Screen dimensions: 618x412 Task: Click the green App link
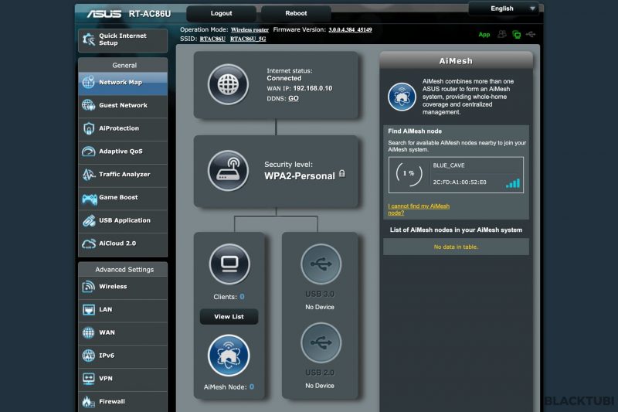pos(484,35)
